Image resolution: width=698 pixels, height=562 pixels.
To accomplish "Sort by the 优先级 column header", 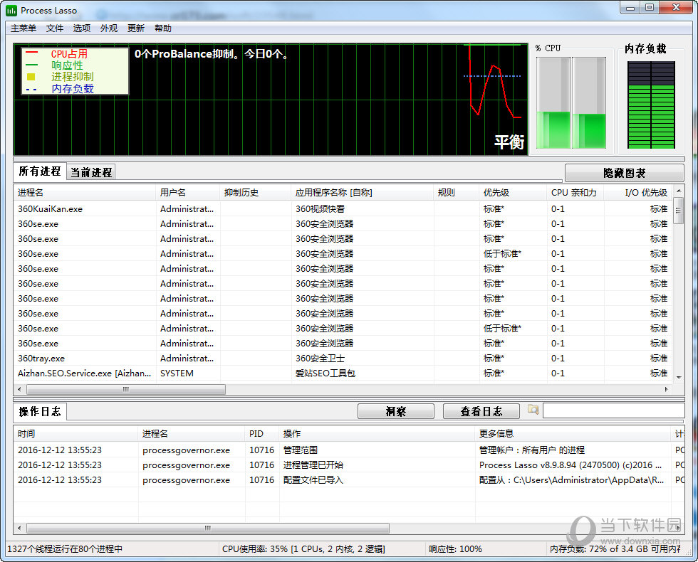I will (513, 193).
